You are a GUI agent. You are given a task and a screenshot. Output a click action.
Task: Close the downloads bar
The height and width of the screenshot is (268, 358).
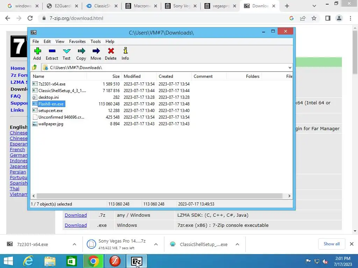352,244
